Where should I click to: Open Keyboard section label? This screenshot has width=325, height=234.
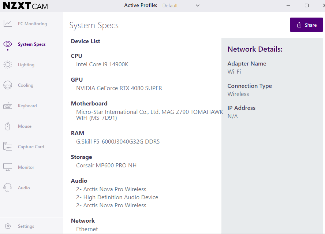click(27, 106)
